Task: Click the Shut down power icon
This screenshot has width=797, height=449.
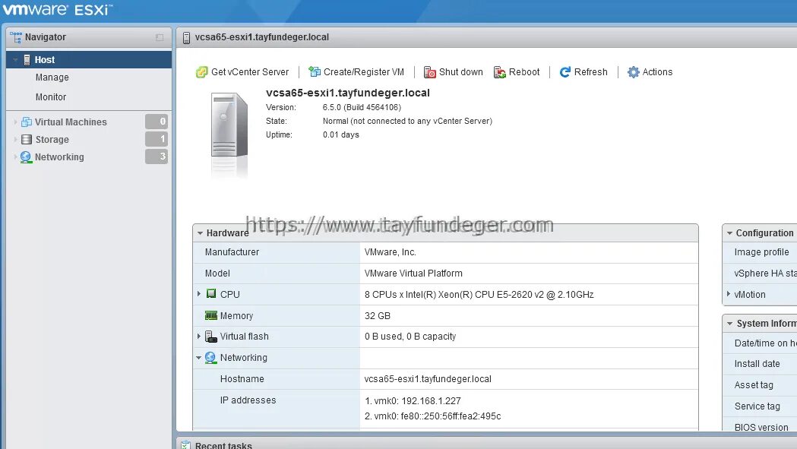Action: pos(429,72)
